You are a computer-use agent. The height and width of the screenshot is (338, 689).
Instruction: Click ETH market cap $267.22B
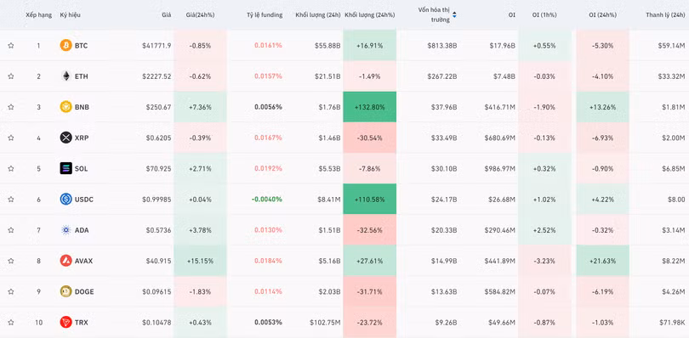point(442,76)
